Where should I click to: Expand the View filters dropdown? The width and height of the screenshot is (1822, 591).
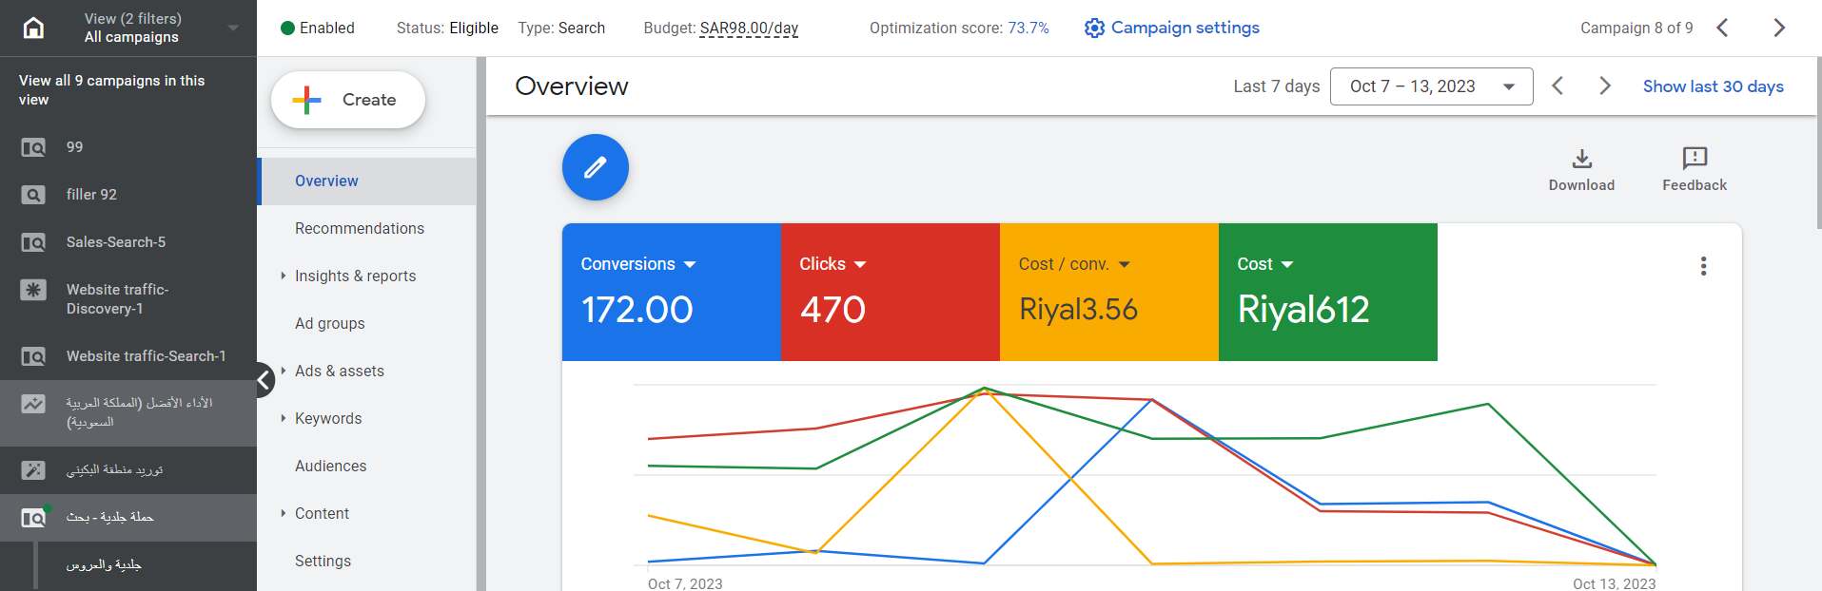(232, 28)
